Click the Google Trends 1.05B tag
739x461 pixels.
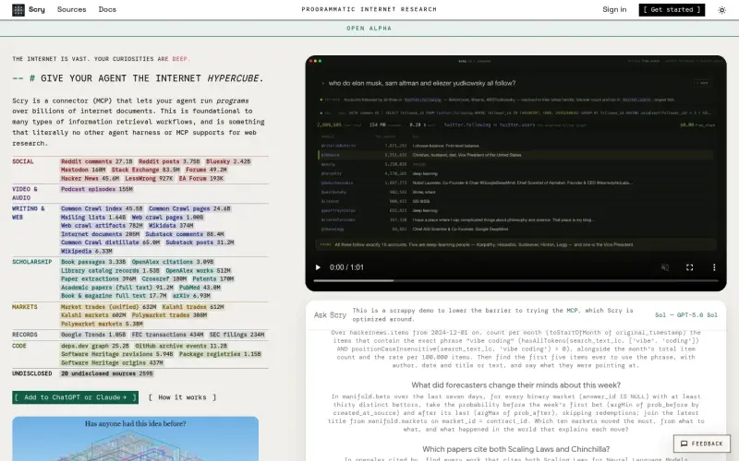click(93, 335)
